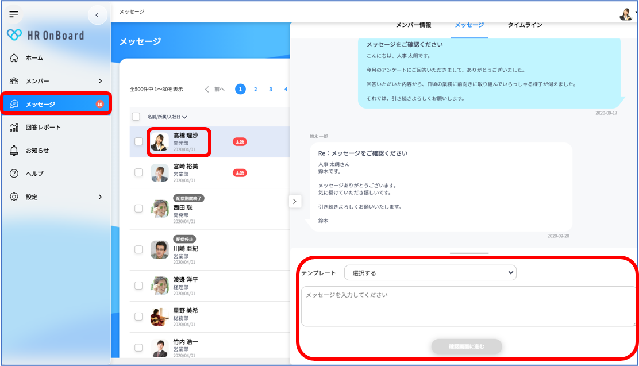639x366 pixels.
Task: Open 竹内 浩一's avatar photo
Action: (x=159, y=348)
